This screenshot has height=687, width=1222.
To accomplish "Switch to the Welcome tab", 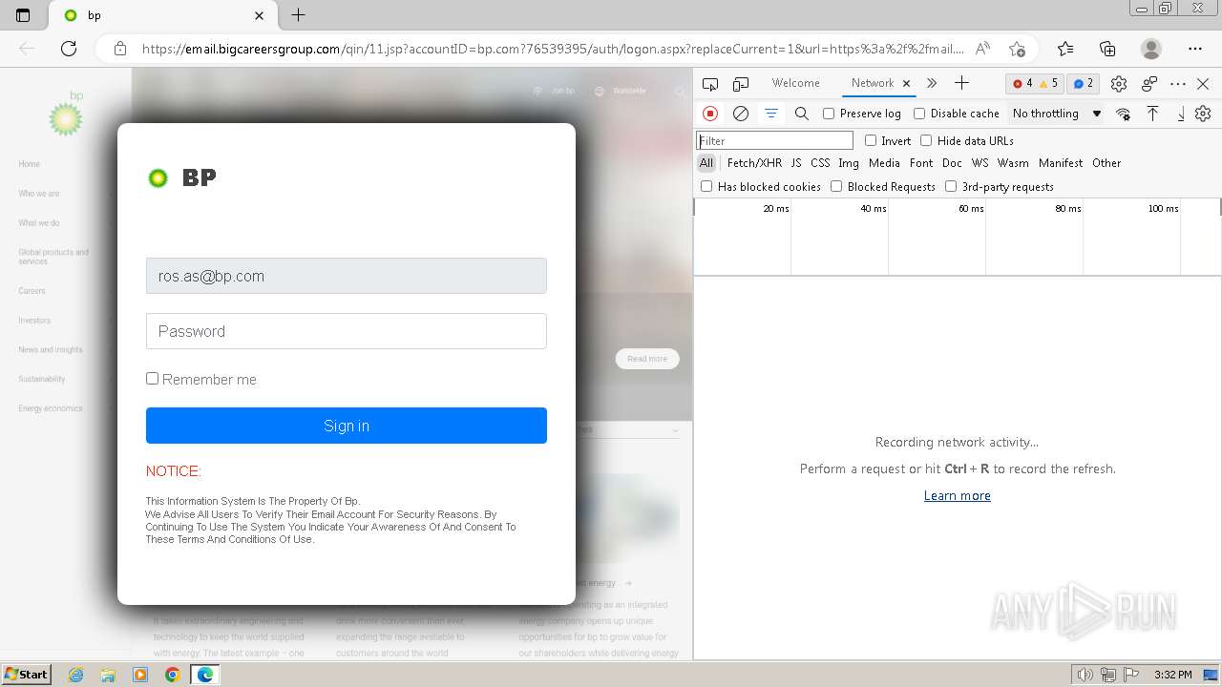I will pos(795,83).
